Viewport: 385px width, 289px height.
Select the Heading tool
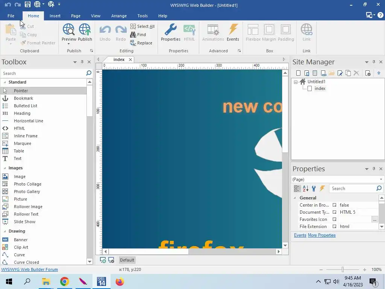click(44, 113)
